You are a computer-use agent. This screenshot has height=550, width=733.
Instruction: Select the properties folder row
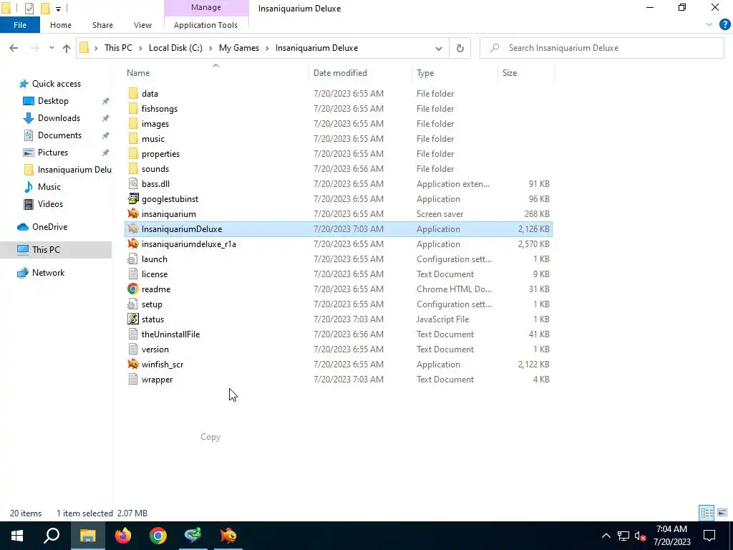[x=338, y=153]
